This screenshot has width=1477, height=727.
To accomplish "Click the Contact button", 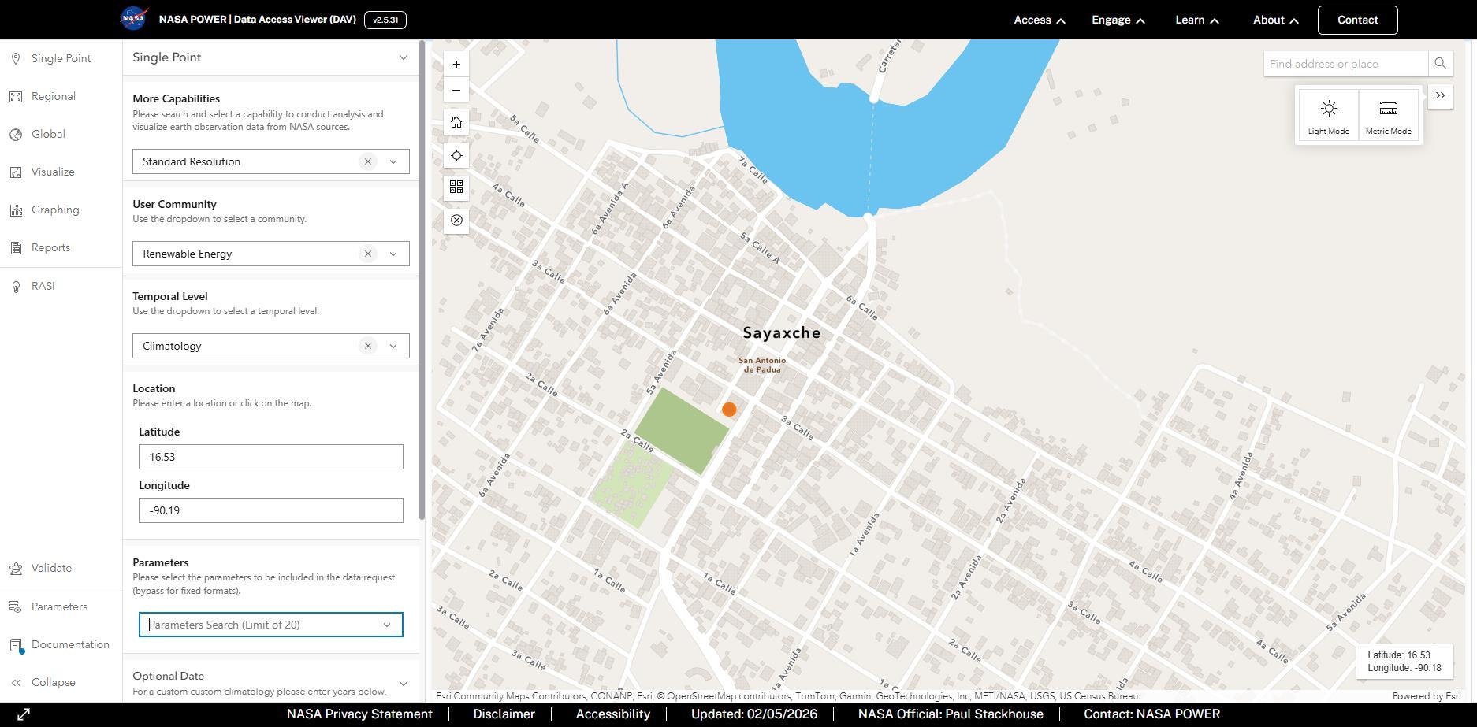I will (x=1357, y=20).
